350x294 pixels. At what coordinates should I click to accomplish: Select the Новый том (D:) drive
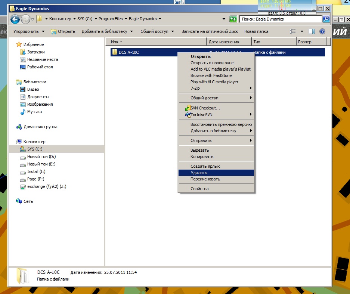(x=38, y=157)
